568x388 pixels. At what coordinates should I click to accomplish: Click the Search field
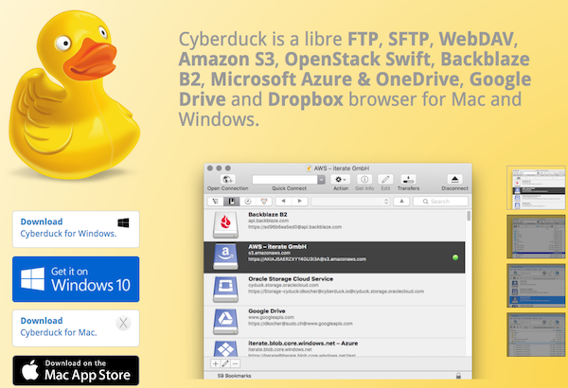click(x=440, y=201)
